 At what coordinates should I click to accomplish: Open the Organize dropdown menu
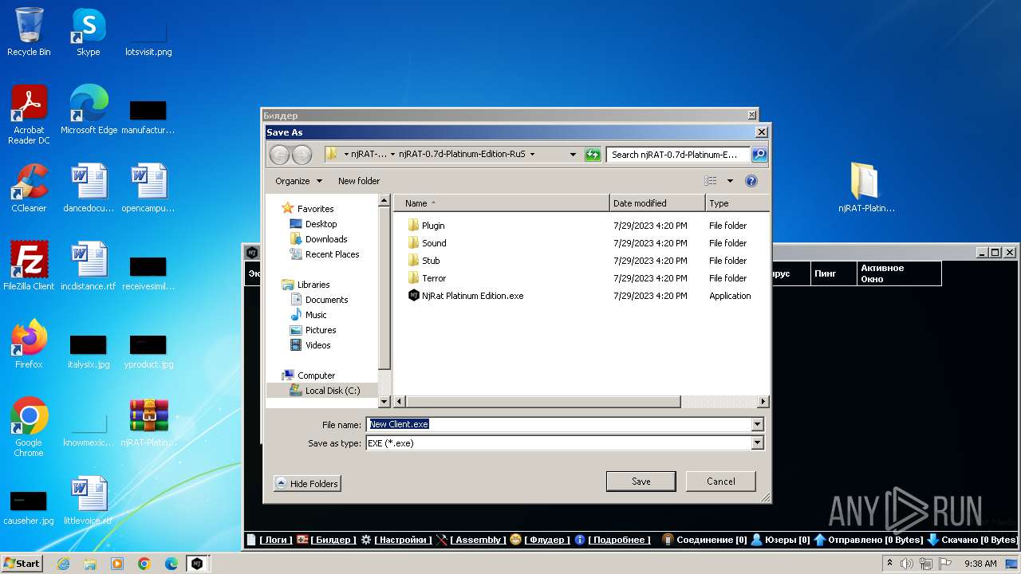tap(299, 181)
